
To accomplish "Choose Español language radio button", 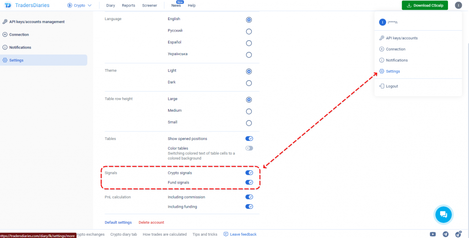I will (x=249, y=43).
